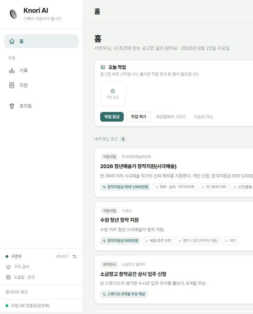Click the 신진(활동 condition chip
This screenshot has width=253, height=314.
pyautogui.click(x=242, y=187)
